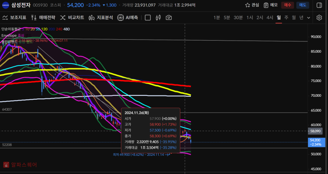Select 월 monthly timeframe
Screen dimensions: 328x174
[294, 18]
